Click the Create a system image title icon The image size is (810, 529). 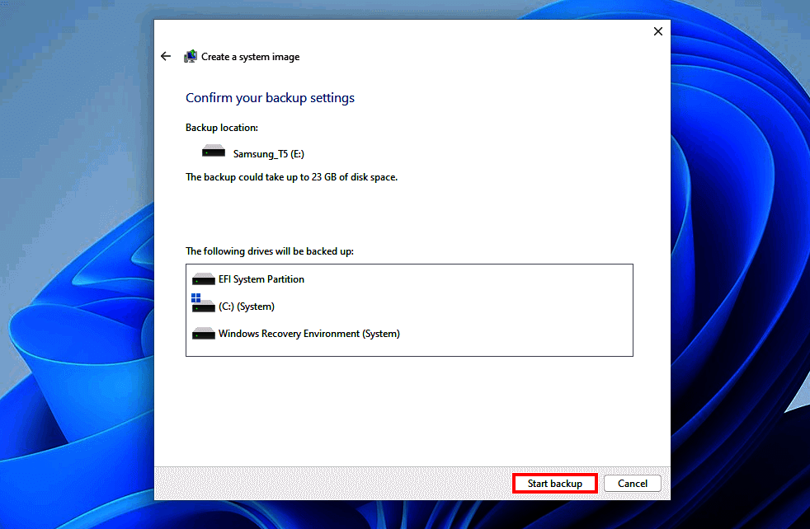[x=191, y=56]
